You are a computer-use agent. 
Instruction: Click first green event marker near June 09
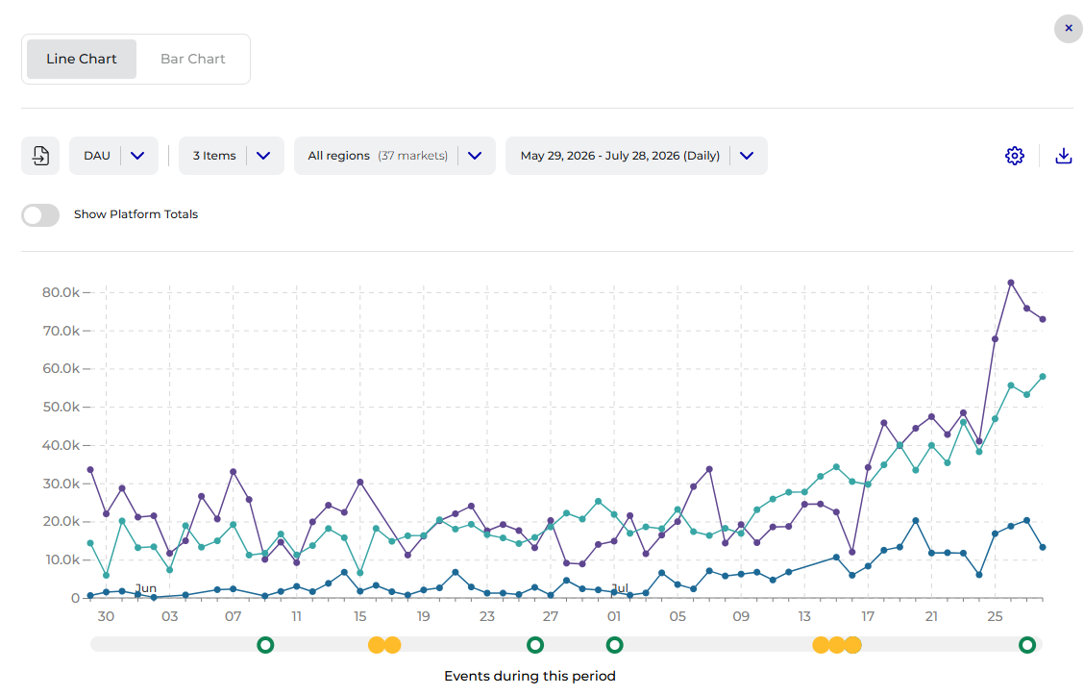(x=265, y=645)
